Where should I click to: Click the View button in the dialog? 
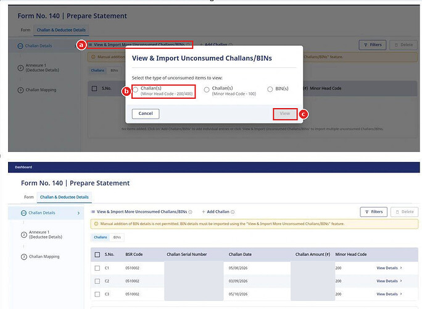tap(285, 114)
